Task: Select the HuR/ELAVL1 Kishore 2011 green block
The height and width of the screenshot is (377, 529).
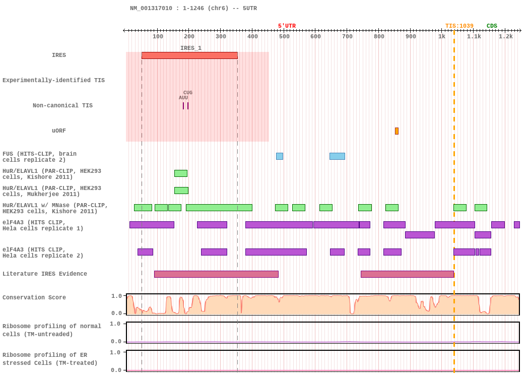Action: tap(180, 173)
